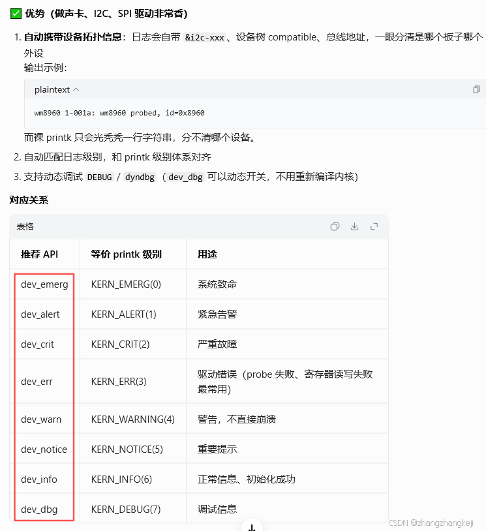Click the KERN_WARNING(4) cell
The width and height of the screenshot is (486, 531).
(x=133, y=419)
